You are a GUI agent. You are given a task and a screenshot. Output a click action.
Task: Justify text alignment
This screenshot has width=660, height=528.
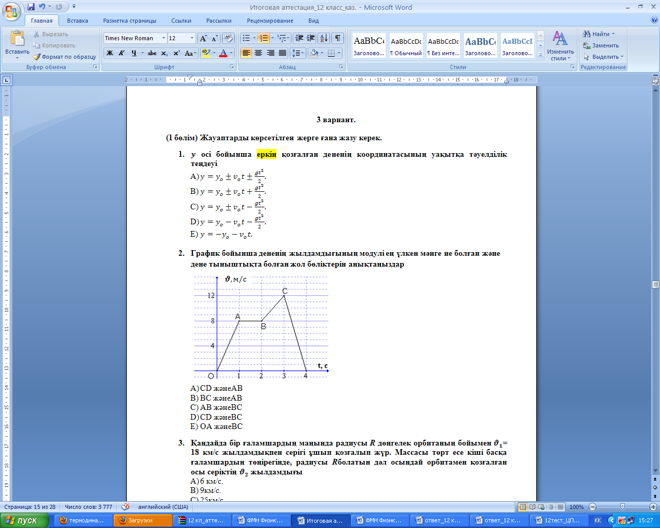click(283, 53)
